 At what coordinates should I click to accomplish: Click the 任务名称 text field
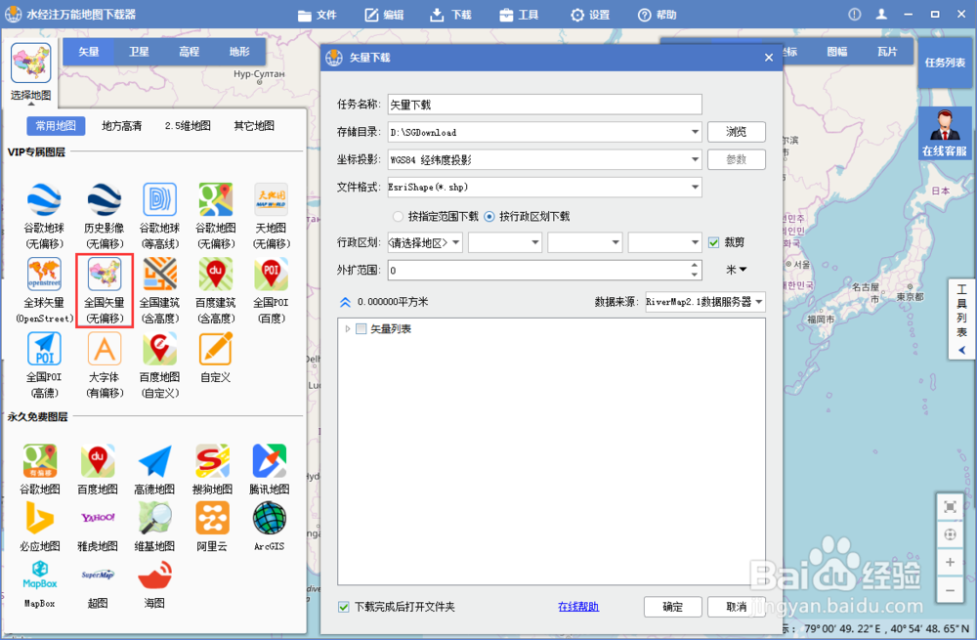tap(544, 105)
